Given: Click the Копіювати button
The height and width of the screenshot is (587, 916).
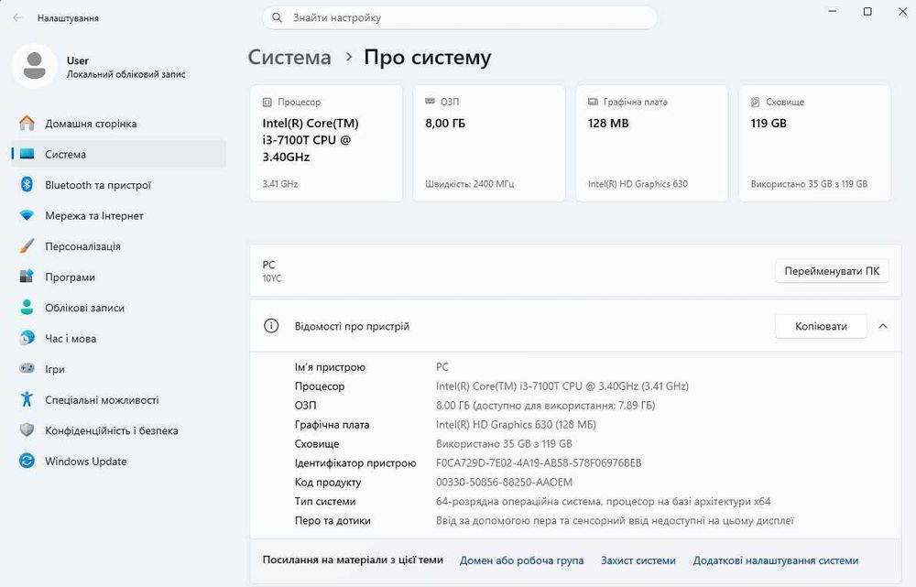Looking at the screenshot, I should (x=821, y=326).
